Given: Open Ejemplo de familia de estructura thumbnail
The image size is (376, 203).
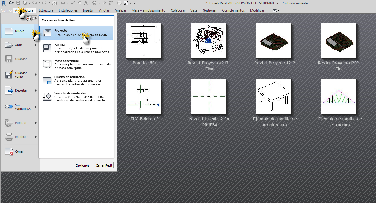Looking at the screenshot, I should pyautogui.click(x=339, y=97).
